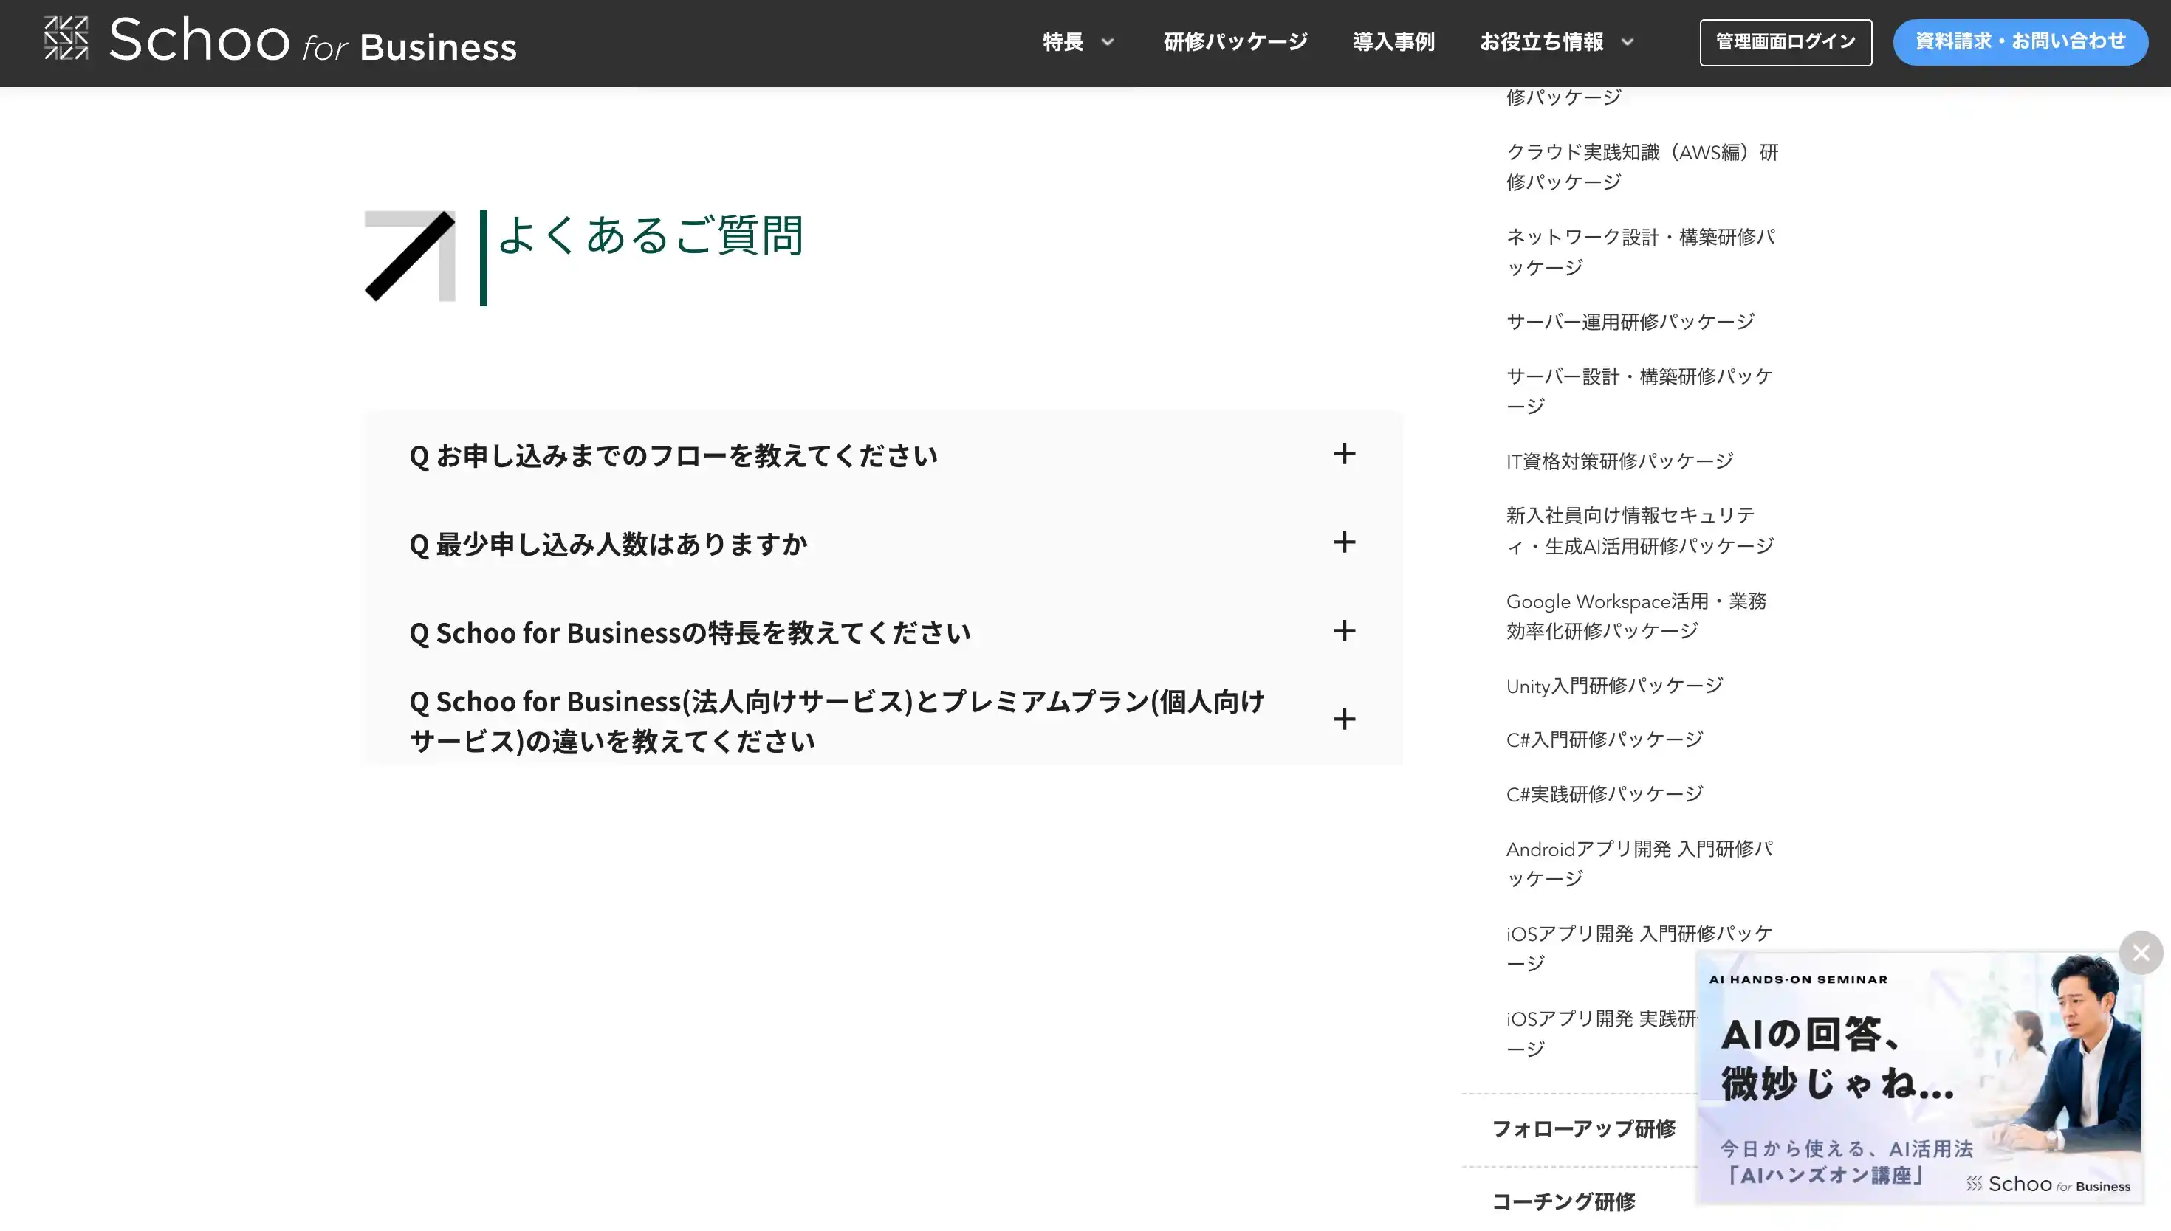The height and width of the screenshot is (1231, 2171).
Task: Expand the 最少申し込み人数 question
Action: tap(882, 542)
